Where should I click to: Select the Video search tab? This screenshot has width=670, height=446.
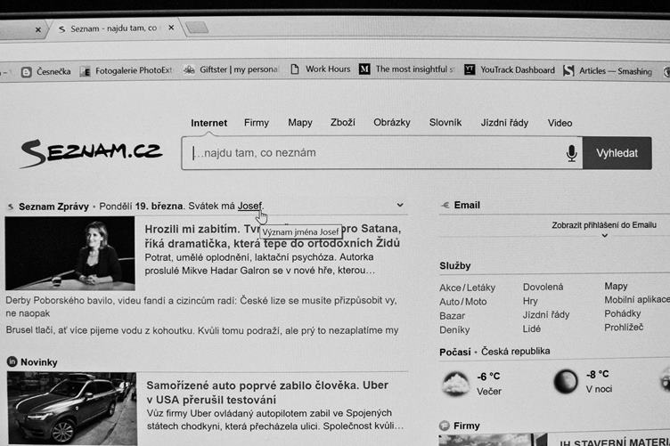tap(560, 123)
